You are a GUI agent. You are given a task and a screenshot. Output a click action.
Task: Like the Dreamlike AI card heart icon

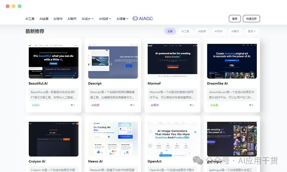[250, 105]
